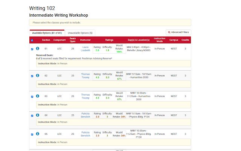Click section 01 Instruction Mode banner
The image size is (241, 151).
point(113,63)
